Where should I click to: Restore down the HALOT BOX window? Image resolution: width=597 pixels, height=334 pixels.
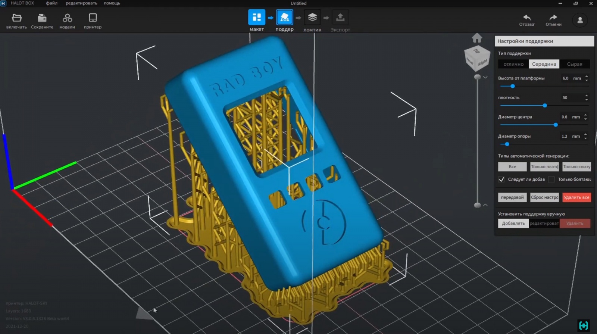[x=575, y=3]
